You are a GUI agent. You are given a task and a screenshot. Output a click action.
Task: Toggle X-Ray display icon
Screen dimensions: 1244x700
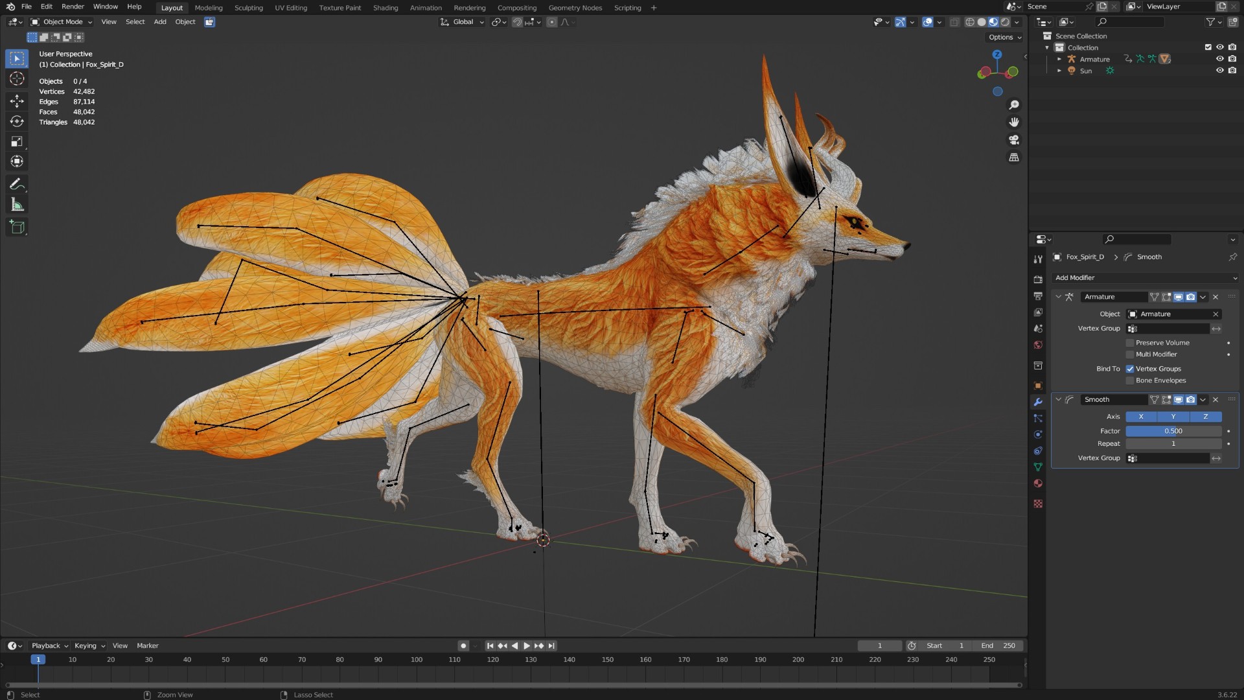click(x=954, y=22)
